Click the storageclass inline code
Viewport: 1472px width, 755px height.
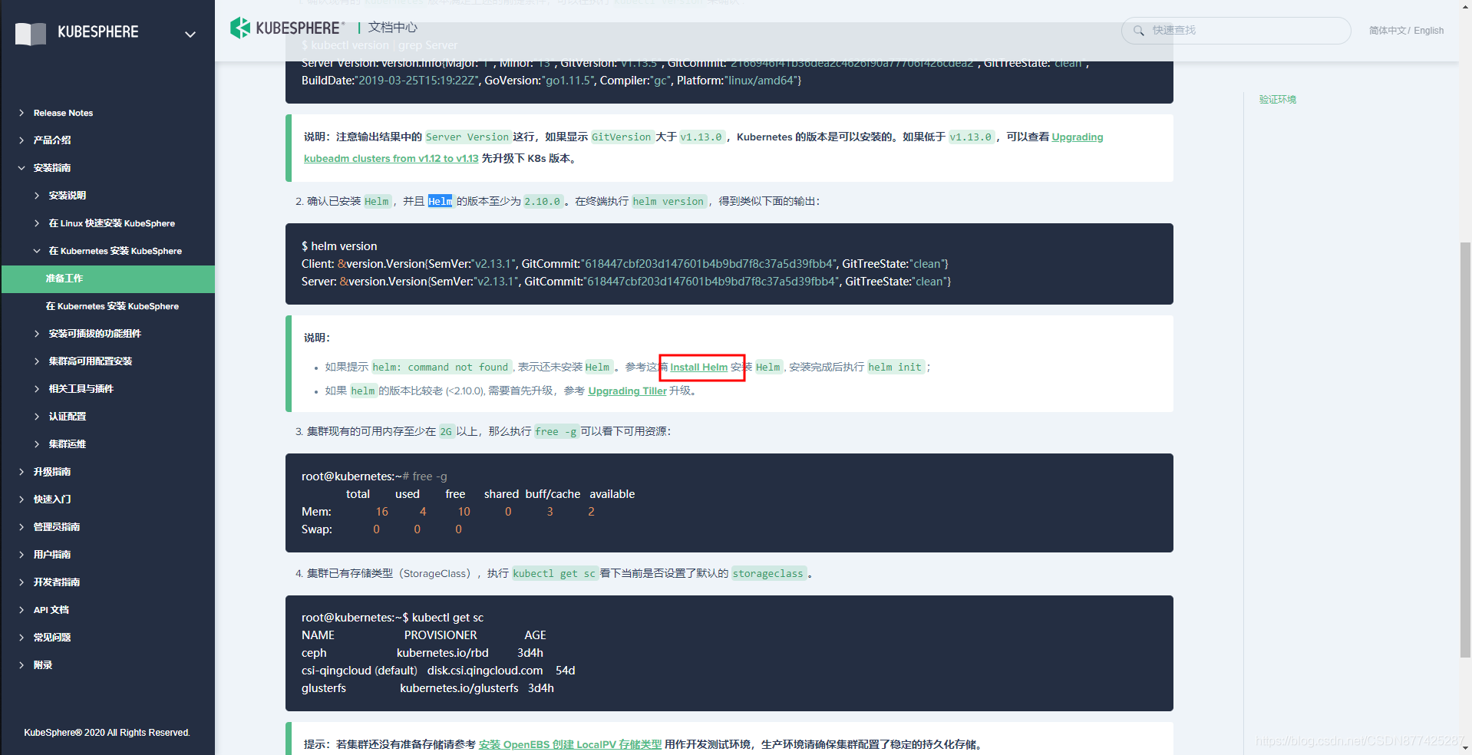click(768, 574)
